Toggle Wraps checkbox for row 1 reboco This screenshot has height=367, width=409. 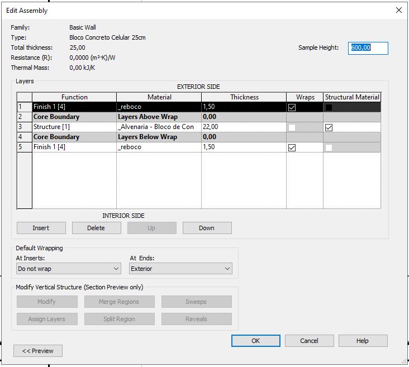pos(292,107)
